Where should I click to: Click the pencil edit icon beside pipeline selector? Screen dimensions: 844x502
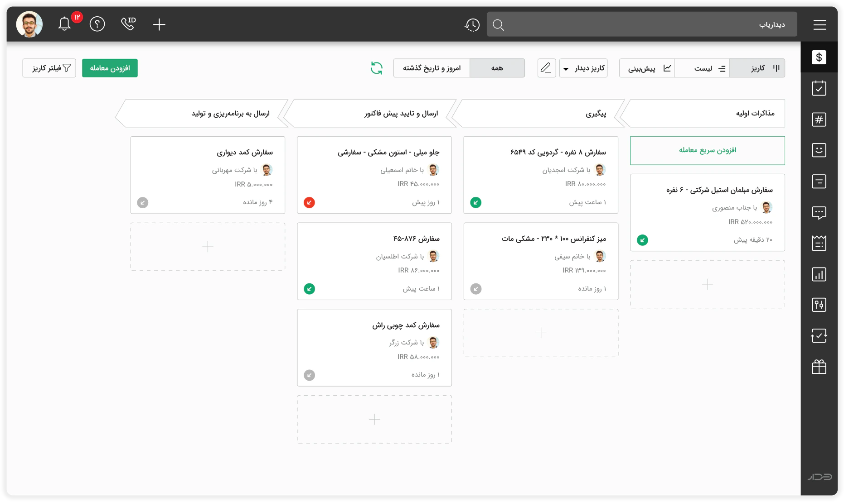pos(547,68)
